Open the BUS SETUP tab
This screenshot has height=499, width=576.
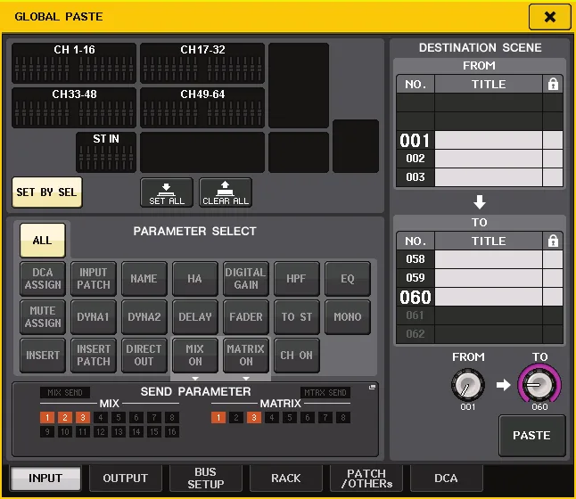206,479
